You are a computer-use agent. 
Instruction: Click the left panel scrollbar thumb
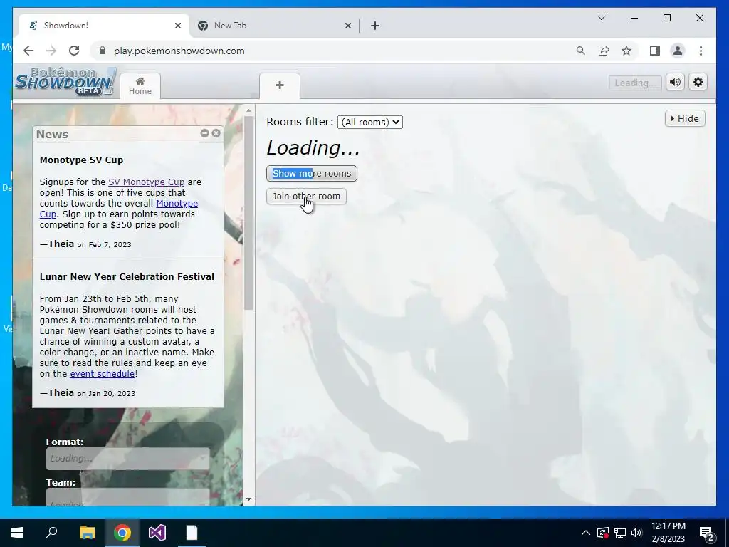tap(248, 213)
